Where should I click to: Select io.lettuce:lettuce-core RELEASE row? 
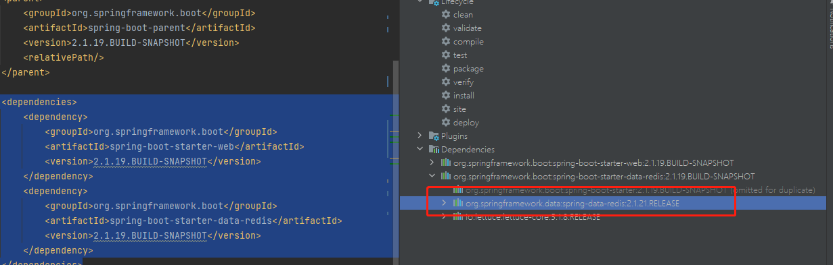[533, 216]
